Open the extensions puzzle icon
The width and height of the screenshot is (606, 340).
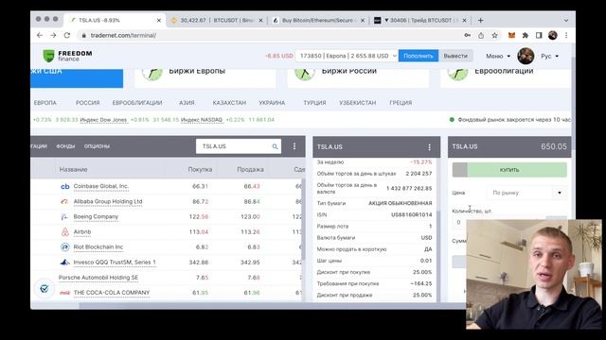tap(526, 35)
